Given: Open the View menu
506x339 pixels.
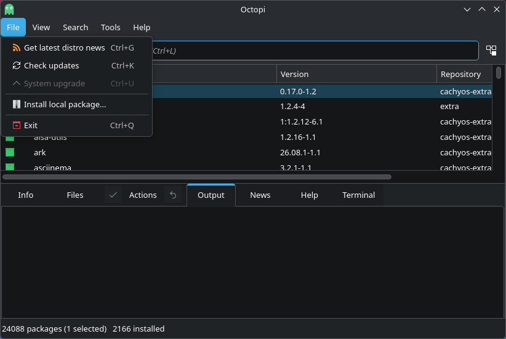Looking at the screenshot, I should (x=41, y=28).
